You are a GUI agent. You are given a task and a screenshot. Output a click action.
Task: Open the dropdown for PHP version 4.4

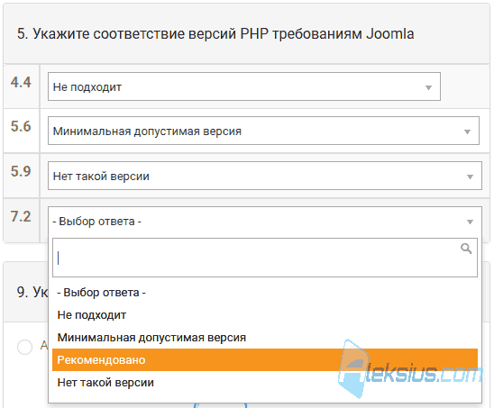pos(244,86)
